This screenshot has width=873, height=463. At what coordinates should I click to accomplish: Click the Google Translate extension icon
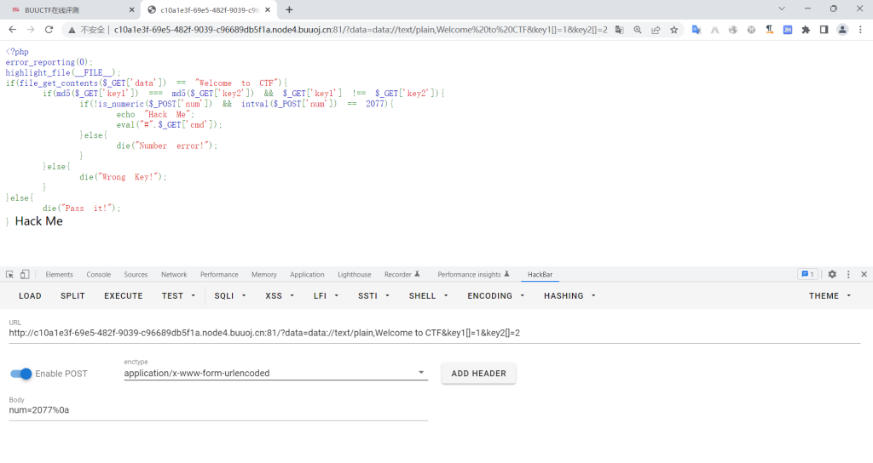pyautogui.click(x=697, y=29)
